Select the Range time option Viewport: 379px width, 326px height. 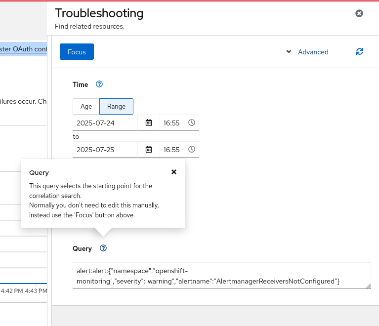(116, 106)
